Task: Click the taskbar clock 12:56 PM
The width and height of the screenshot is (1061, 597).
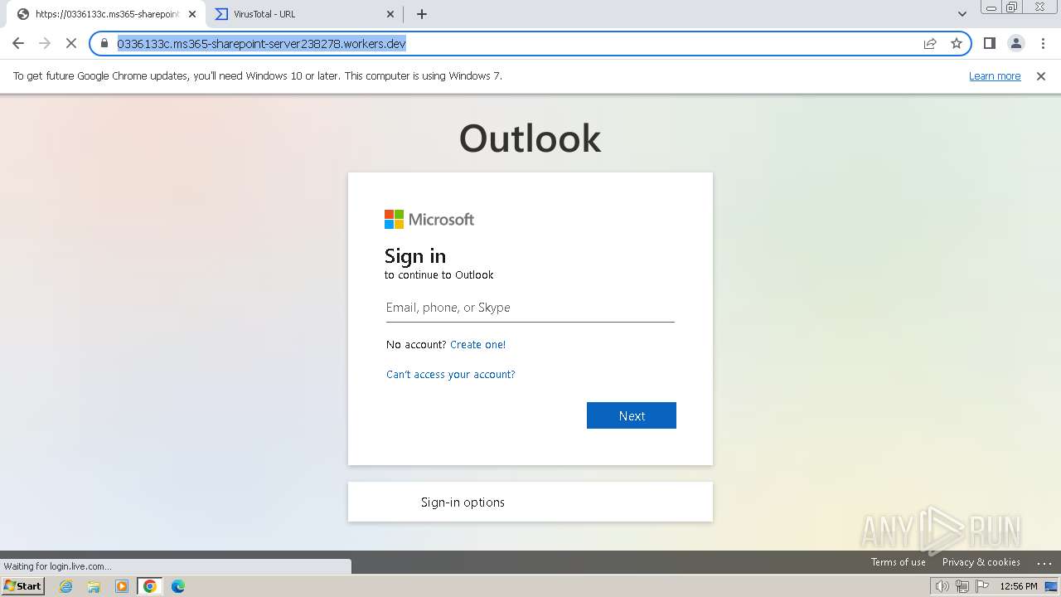Action: [1019, 586]
